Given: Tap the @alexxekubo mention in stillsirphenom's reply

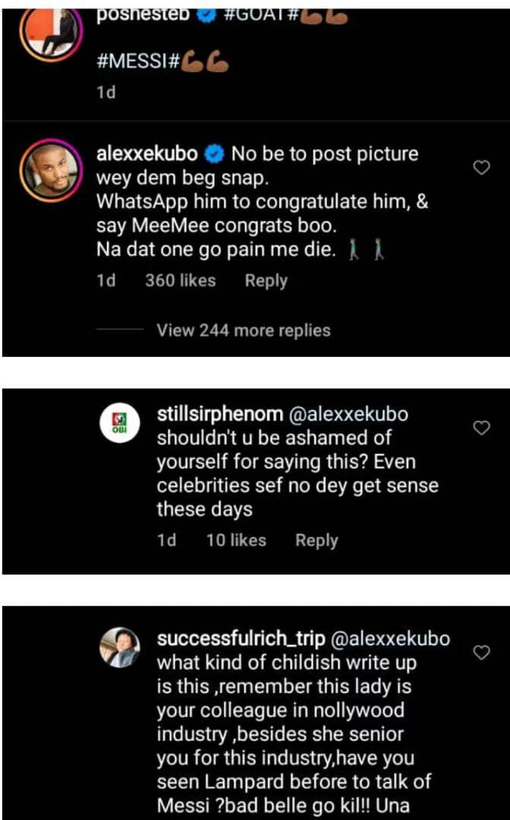Looking at the screenshot, I should pyautogui.click(x=348, y=415).
